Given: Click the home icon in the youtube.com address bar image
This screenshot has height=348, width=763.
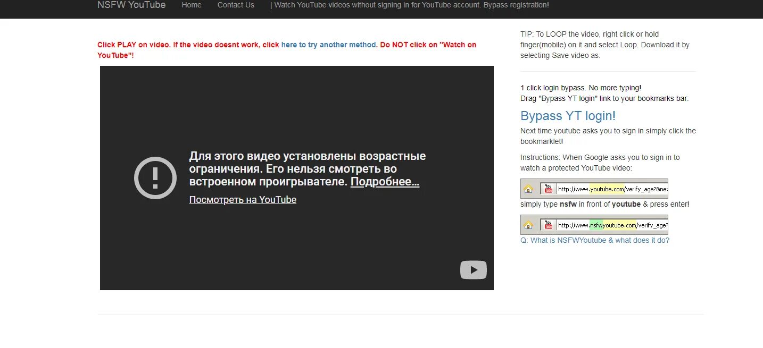Looking at the screenshot, I should (x=528, y=189).
